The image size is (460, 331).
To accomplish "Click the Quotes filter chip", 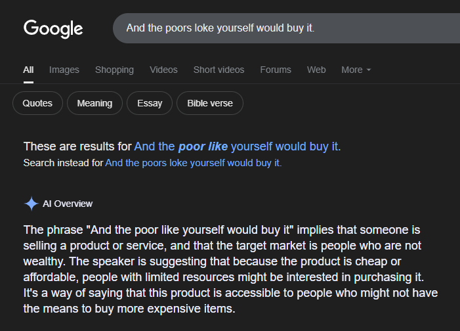I will pos(37,103).
